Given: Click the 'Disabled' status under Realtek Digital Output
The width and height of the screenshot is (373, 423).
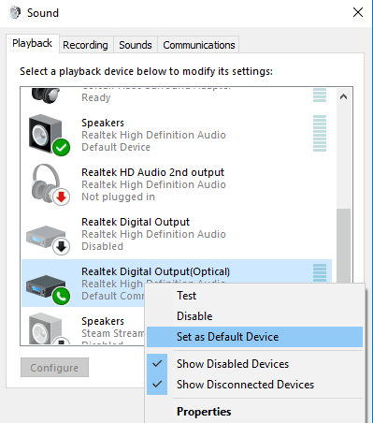Looking at the screenshot, I should coord(102,246).
